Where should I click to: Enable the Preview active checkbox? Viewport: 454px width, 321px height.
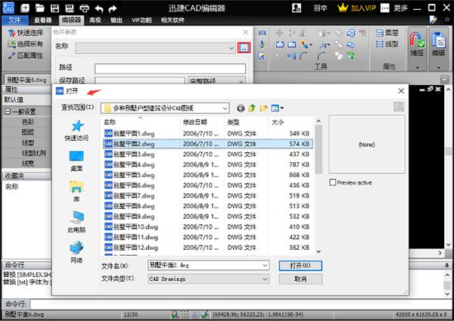click(333, 182)
